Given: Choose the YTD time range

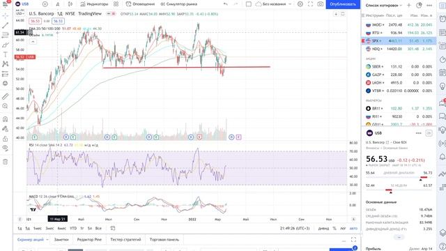Looking at the screenshot, I should click(x=73, y=228).
